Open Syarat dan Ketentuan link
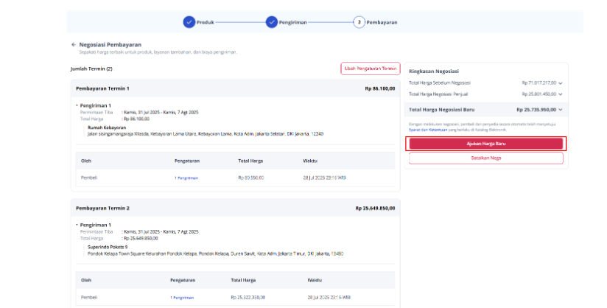This screenshot has height=308, width=607. click(428, 130)
